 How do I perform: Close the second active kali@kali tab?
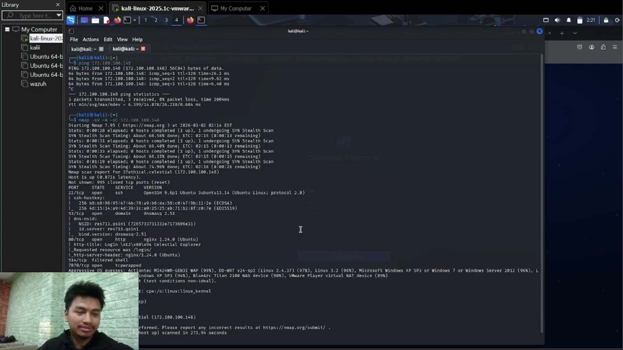click(143, 49)
